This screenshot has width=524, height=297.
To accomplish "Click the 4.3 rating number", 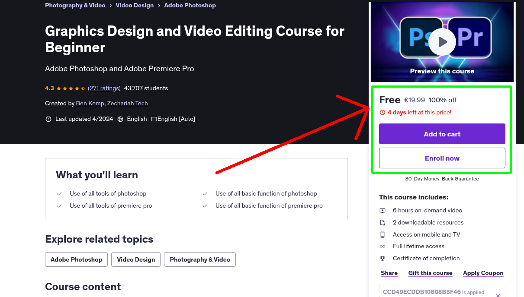I will click(49, 88).
